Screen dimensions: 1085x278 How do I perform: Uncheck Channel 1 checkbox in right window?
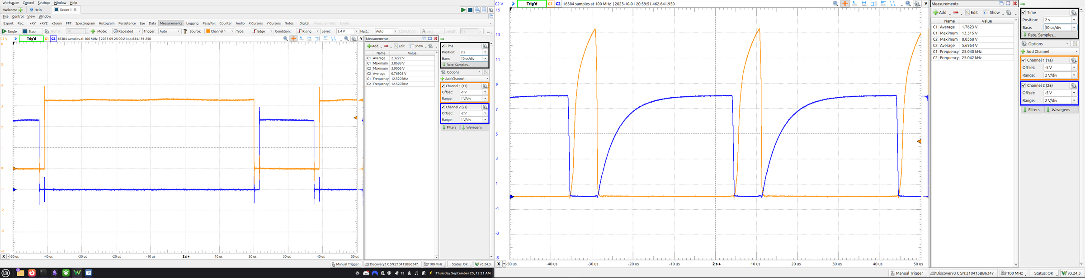(1024, 60)
